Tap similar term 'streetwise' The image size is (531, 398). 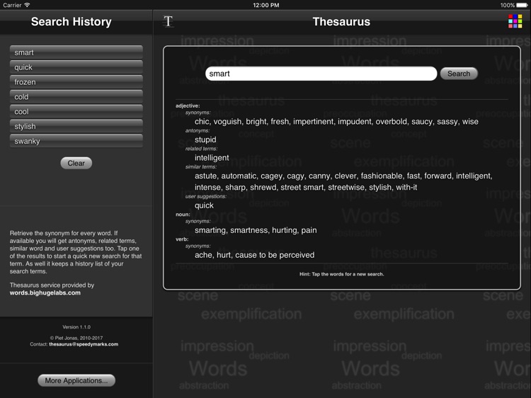[x=346, y=187]
